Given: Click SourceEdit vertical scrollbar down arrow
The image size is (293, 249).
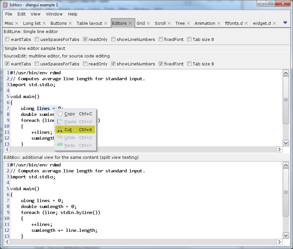Looking at the screenshot, I should pyautogui.click(x=286, y=143).
